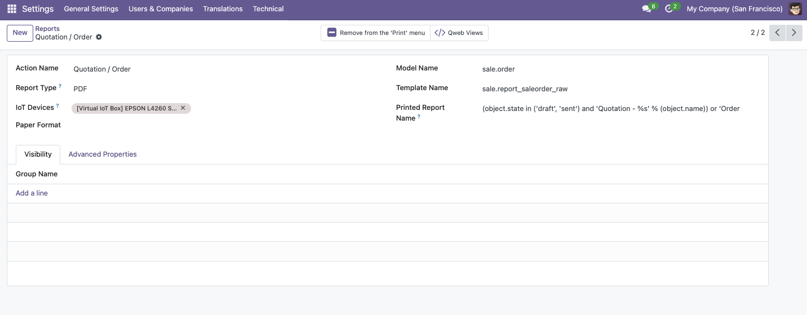
Task: Go back to Reports breadcrumb
Action: pyautogui.click(x=47, y=29)
